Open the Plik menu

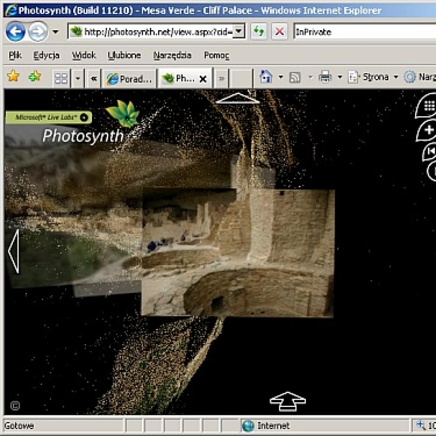point(15,55)
